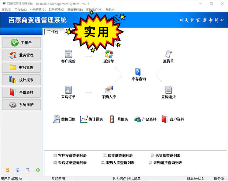Open the 业务管理(G) menu

click(38, 10)
